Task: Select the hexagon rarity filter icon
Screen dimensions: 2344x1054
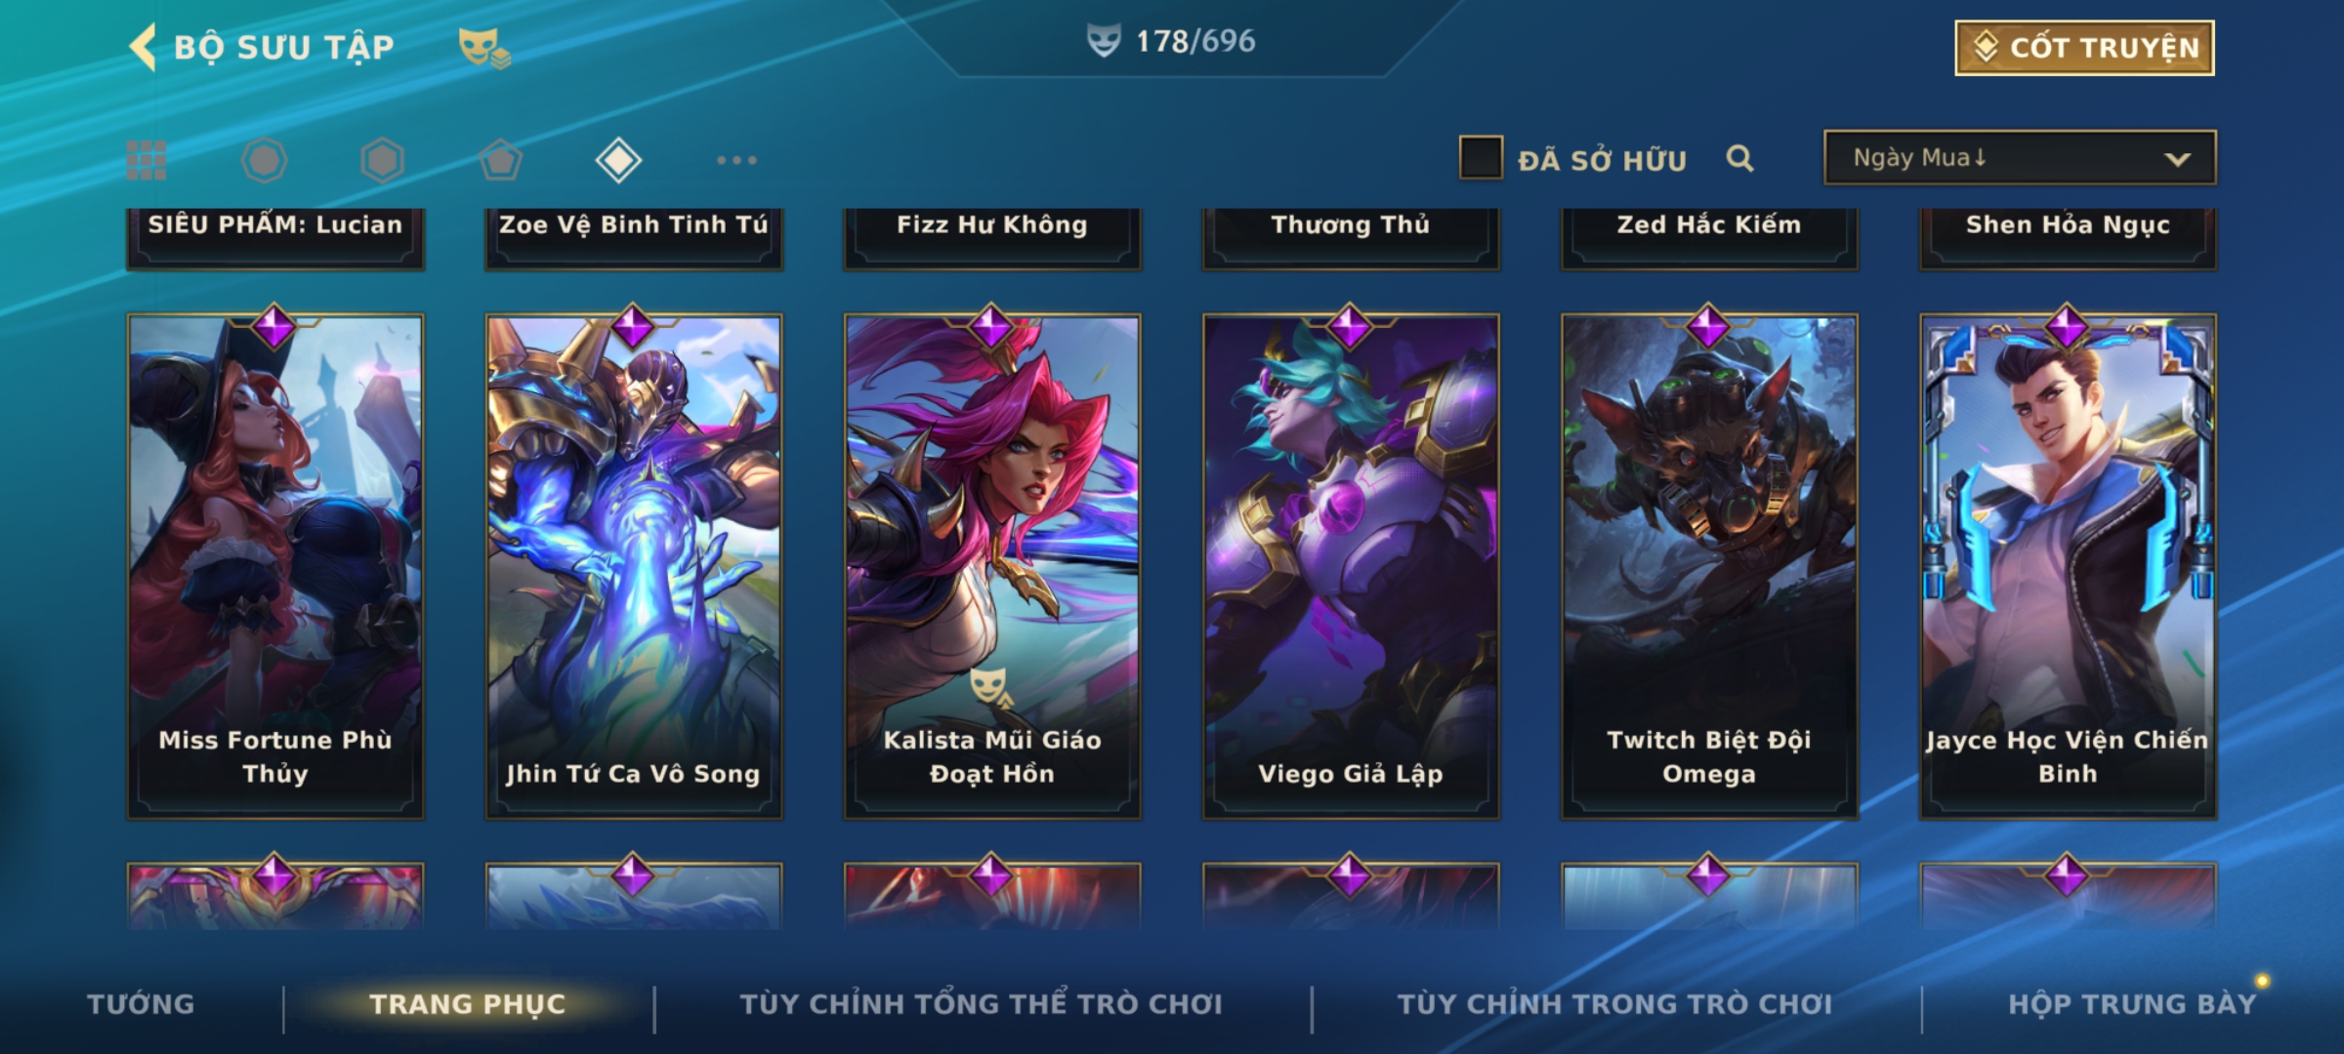Action: [x=382, y=160]
